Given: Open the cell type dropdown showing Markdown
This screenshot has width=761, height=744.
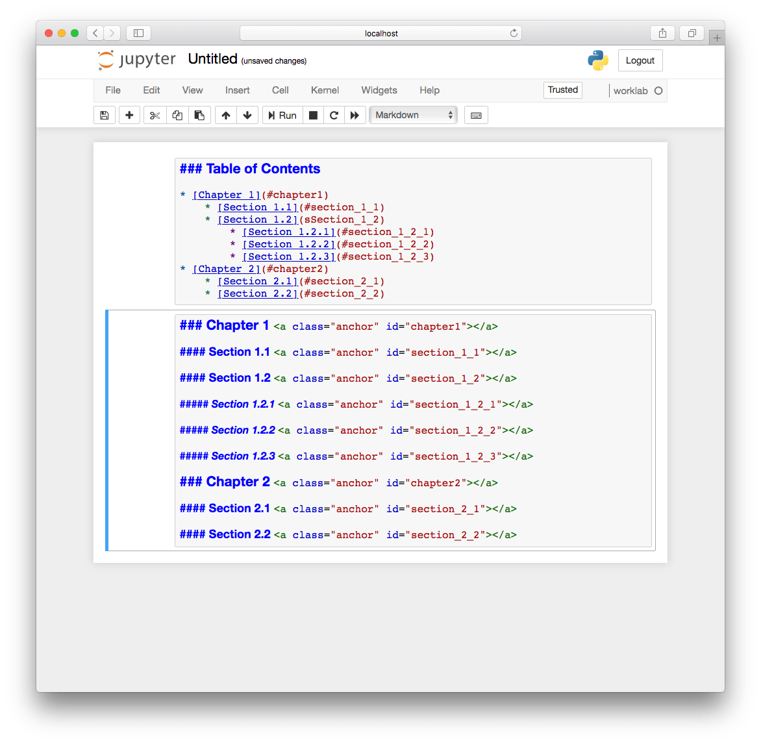Looking at the screenshot, I should coord(413,115).
